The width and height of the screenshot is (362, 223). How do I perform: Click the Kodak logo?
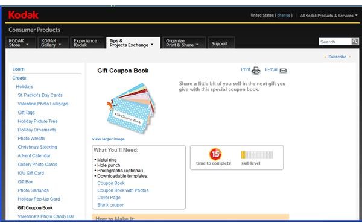(x=23, y=15)
